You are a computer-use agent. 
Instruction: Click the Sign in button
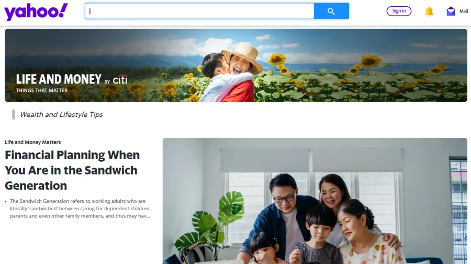tap(399, 11)
